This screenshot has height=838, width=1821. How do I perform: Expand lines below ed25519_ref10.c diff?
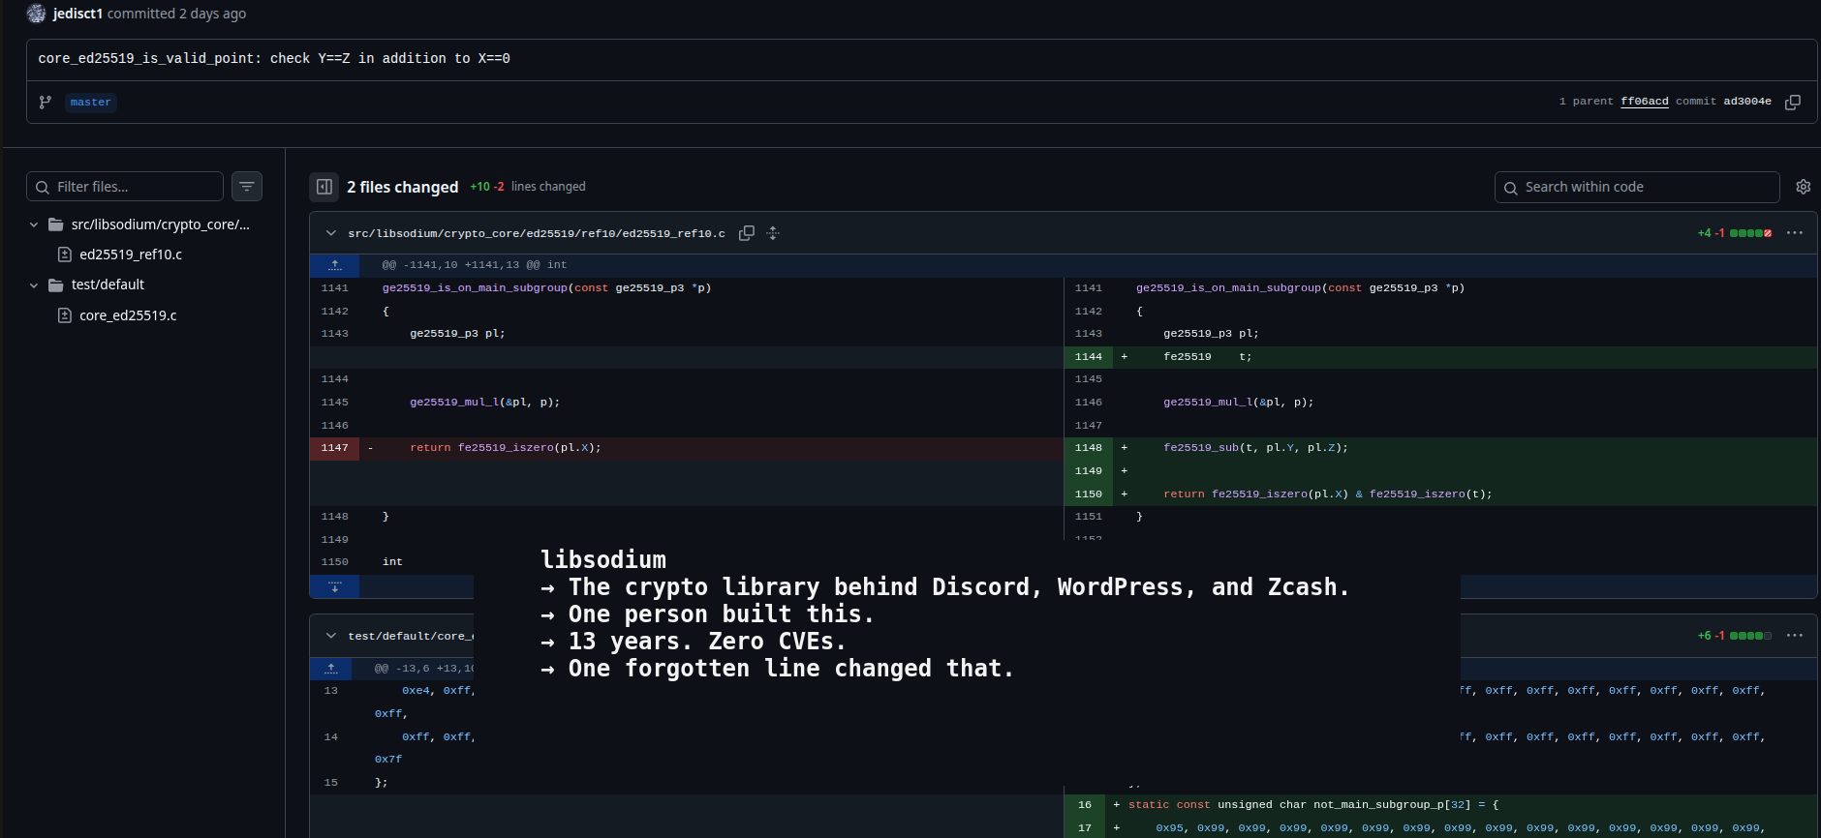[x=334, y=586]
